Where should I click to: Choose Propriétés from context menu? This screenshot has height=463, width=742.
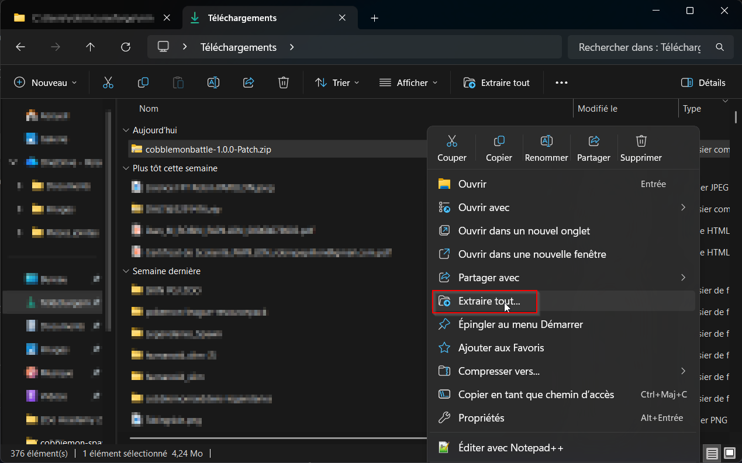481,418
